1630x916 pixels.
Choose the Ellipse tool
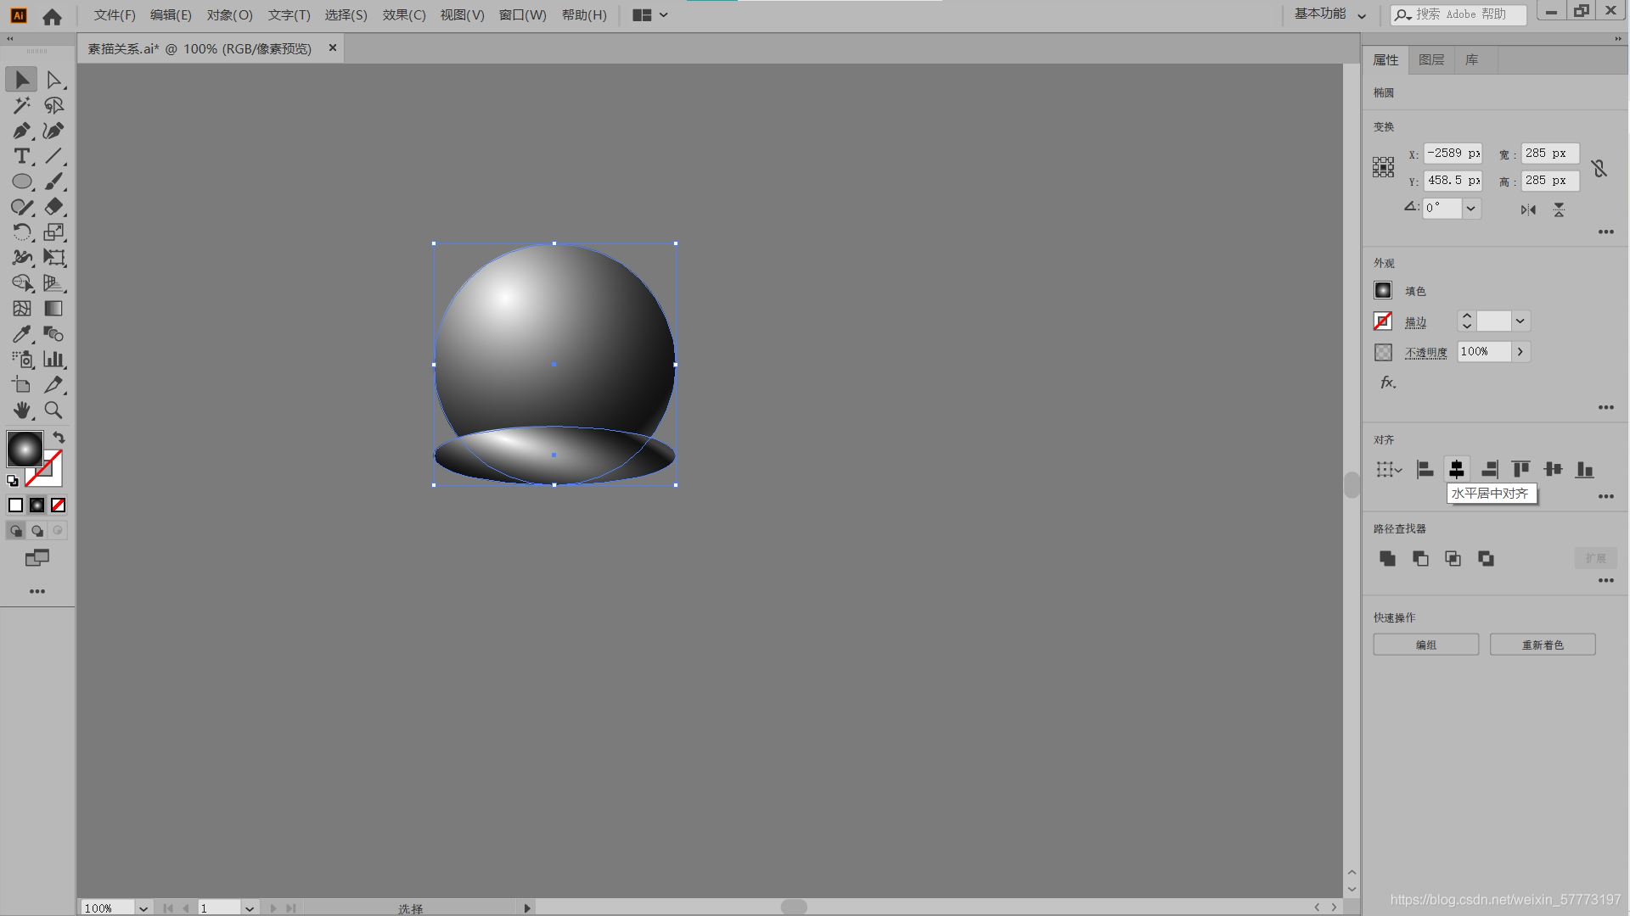(x=21, y=182)
